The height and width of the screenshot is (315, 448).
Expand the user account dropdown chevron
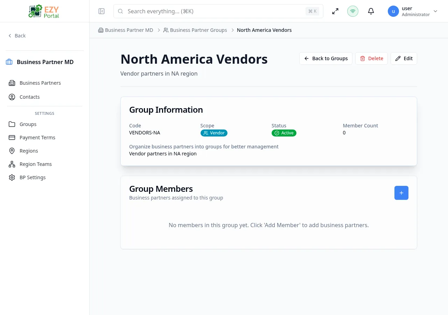click(x=435, y=11)
